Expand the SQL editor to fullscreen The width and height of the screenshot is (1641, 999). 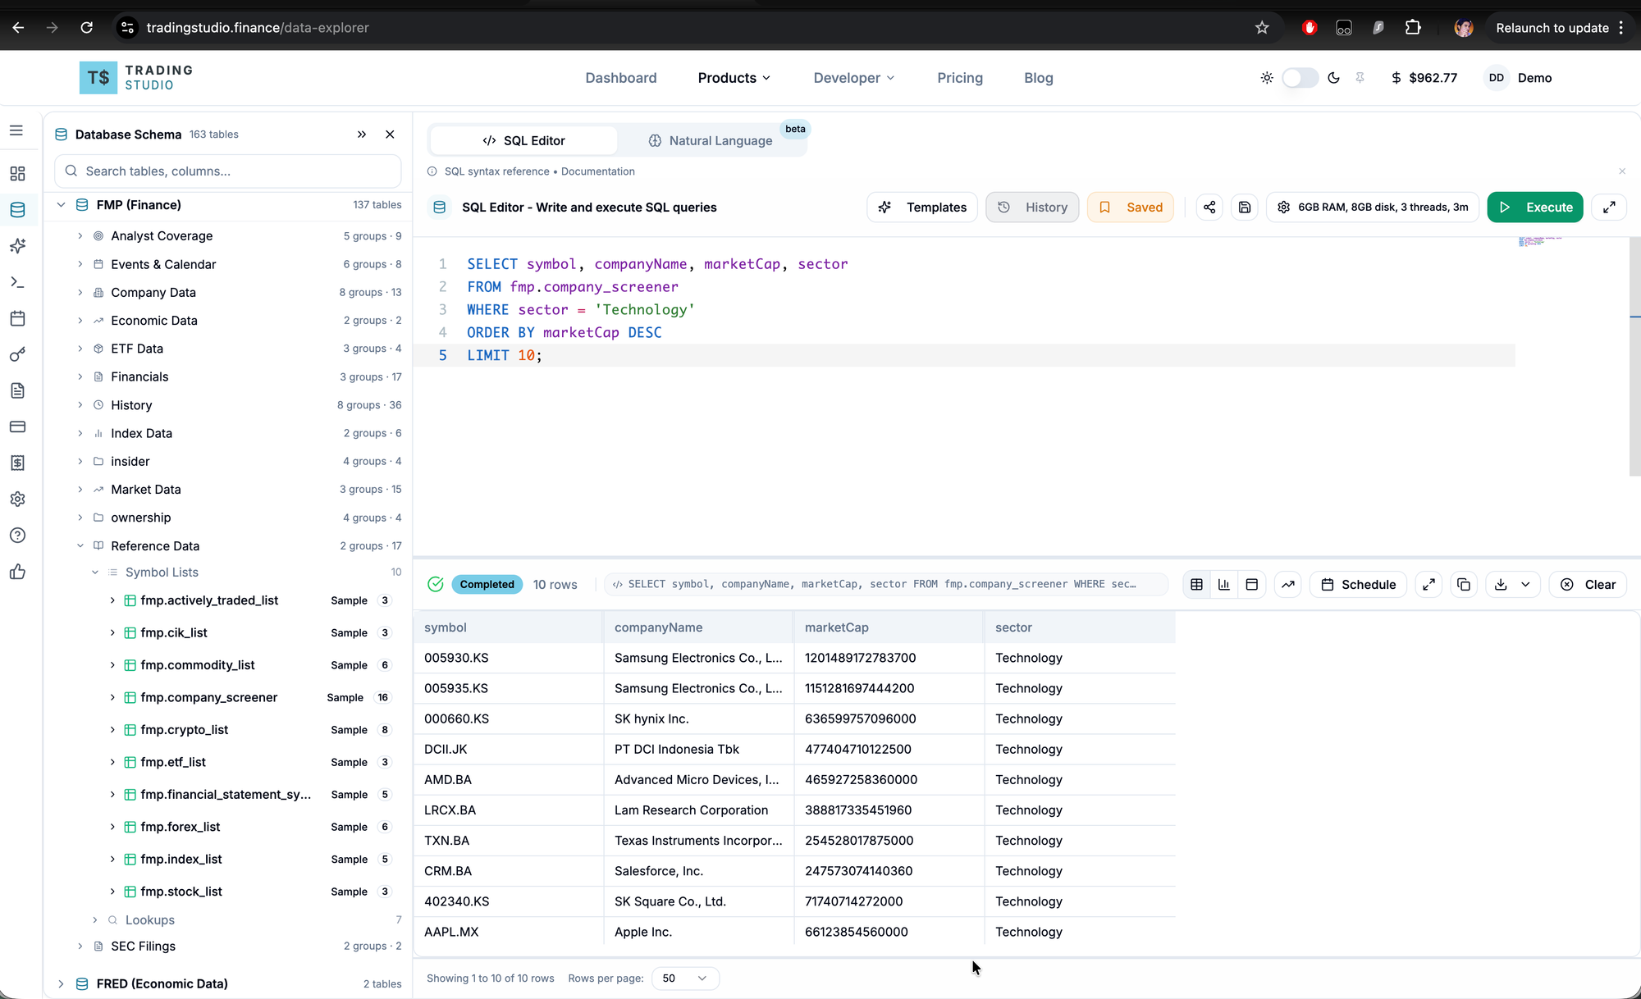tap(1609, 208)
